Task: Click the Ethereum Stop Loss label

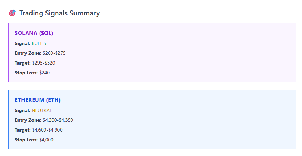Action: tap(26, 140)
